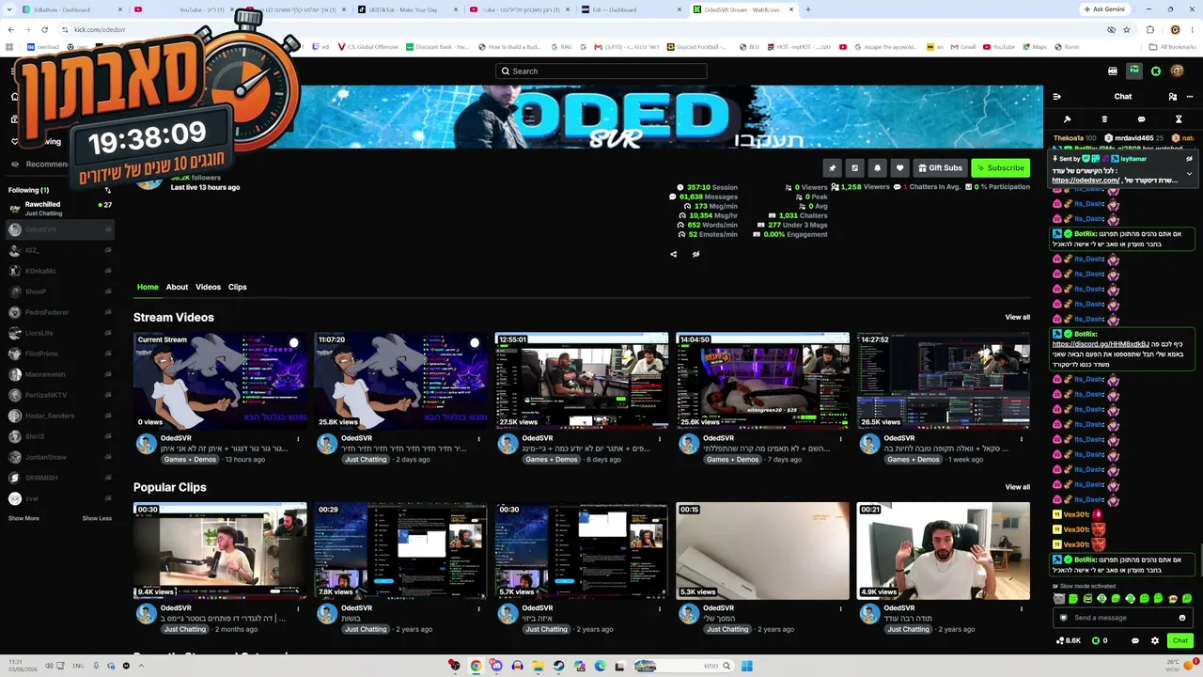
Task: Toggle the hide-stats eye icon under channel stats
Action: pos(695,254)
